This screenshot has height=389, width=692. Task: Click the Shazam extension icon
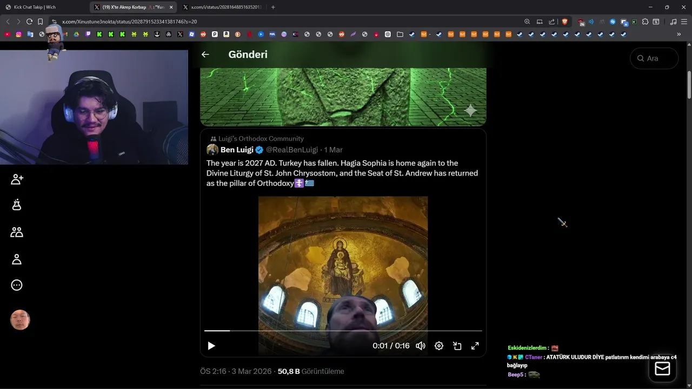click(613, 22)
